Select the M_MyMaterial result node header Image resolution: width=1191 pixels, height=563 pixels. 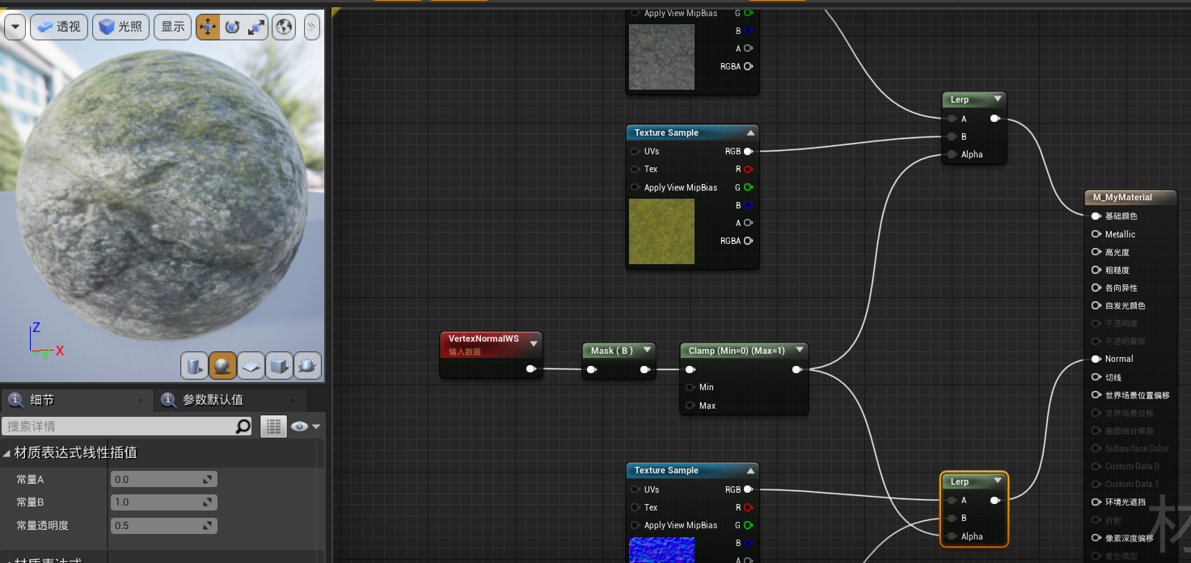coord(1130,197)
